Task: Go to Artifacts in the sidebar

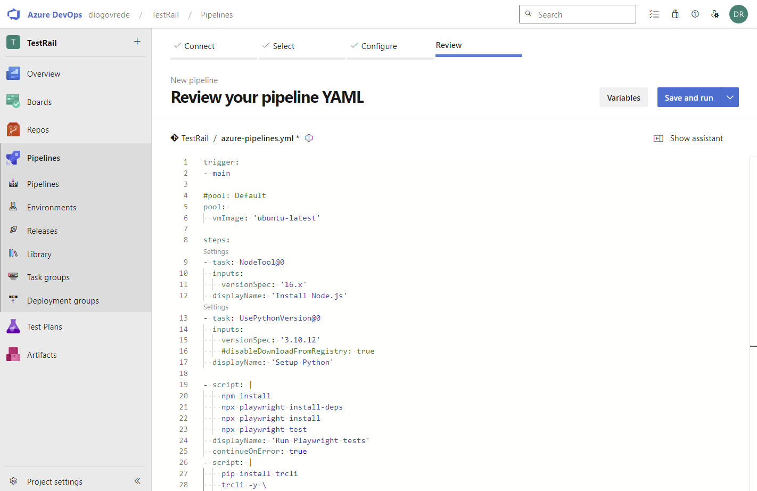Action: click(x=42, y=355)
